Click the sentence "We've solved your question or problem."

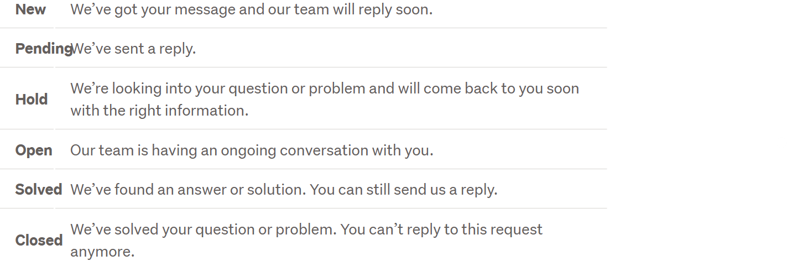pyautogui.click(x=202, y=230)
